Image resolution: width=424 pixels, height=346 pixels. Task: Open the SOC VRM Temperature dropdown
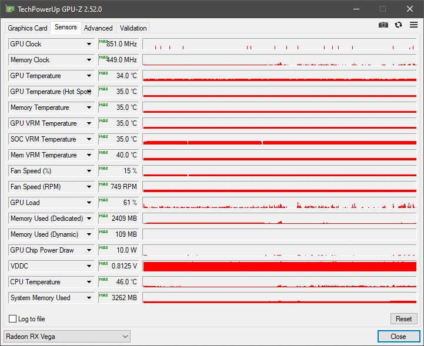click(51, 139)
